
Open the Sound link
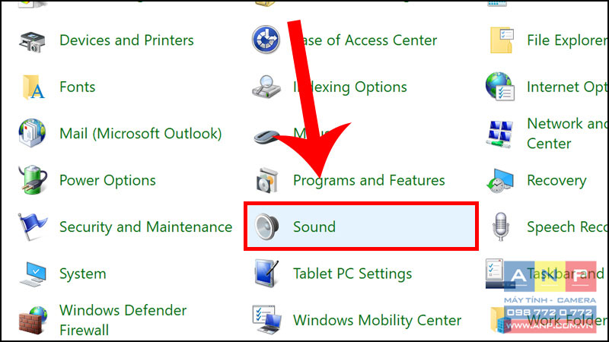click(x=314, y=226)
